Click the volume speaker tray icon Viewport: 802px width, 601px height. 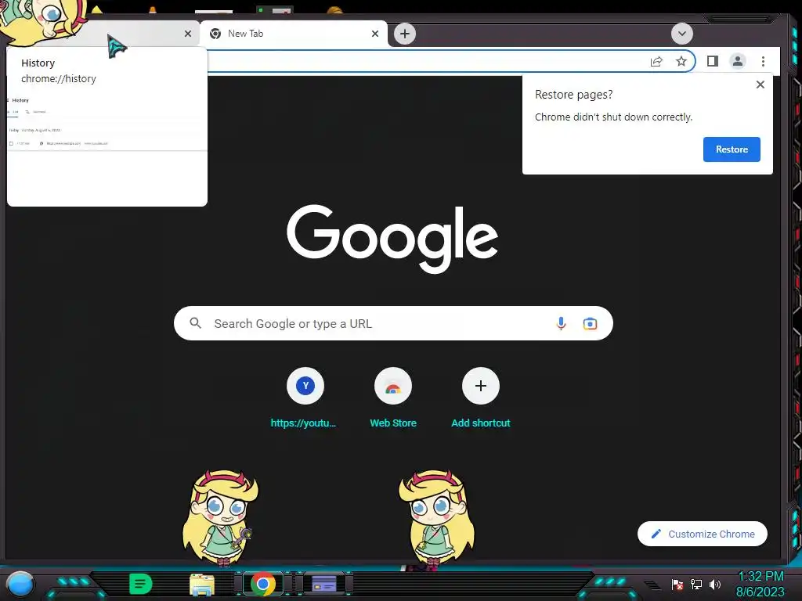(x=715, y=584)
